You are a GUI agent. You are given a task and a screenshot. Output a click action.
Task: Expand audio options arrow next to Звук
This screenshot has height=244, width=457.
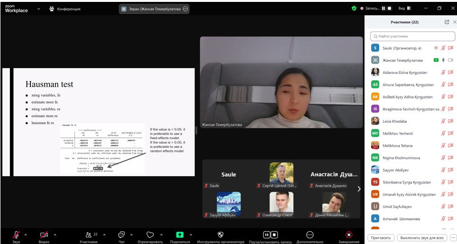click(x=26, y=235)
